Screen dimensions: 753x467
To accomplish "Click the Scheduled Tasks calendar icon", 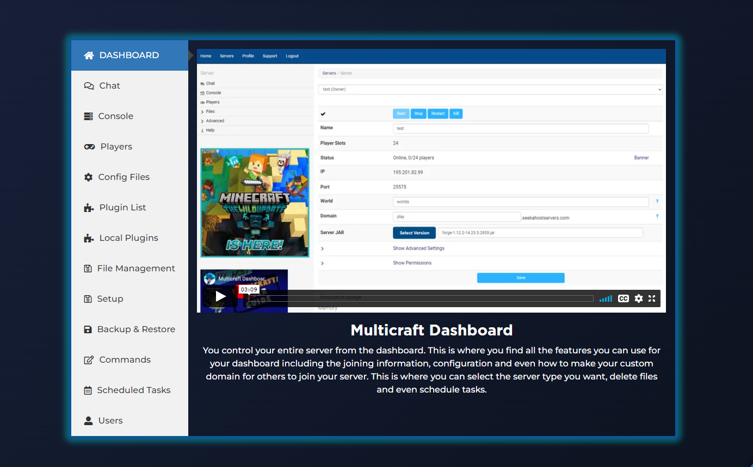I will pos(88,390).
